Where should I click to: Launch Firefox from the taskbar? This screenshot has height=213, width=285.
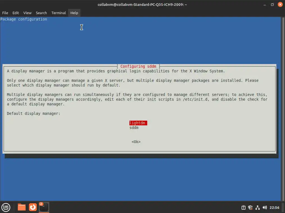(33, 207)
